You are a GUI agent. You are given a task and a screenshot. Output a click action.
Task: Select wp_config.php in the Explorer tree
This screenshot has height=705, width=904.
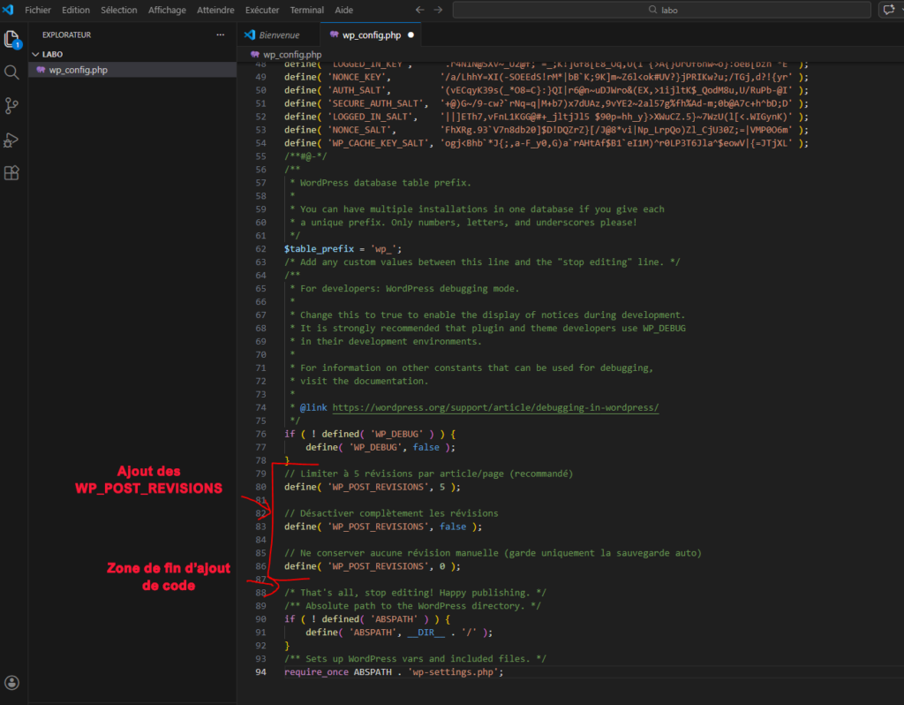point(132,70)
